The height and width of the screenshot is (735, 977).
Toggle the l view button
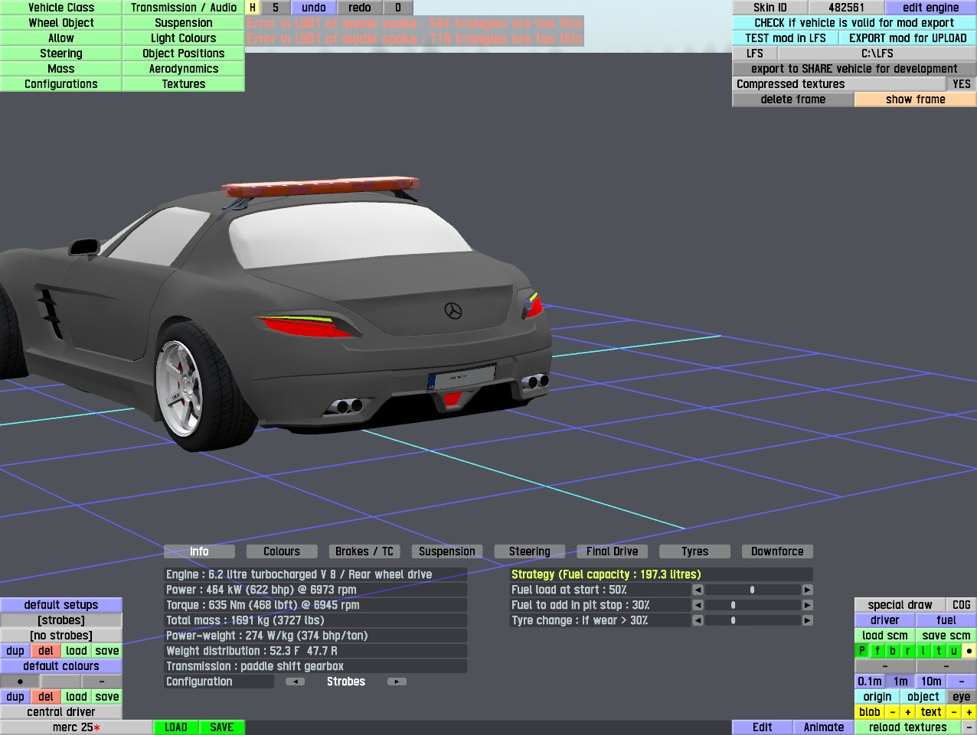point(923,651)
